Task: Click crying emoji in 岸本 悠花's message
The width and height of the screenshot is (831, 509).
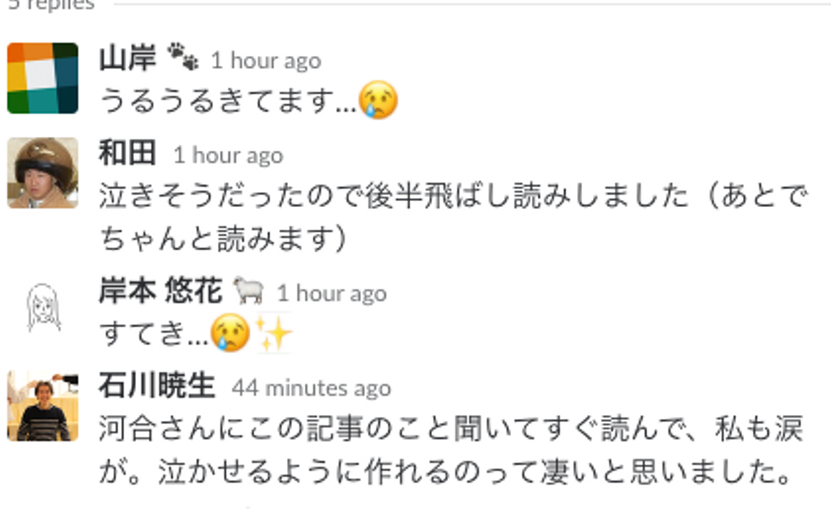Action: (230, 333)
